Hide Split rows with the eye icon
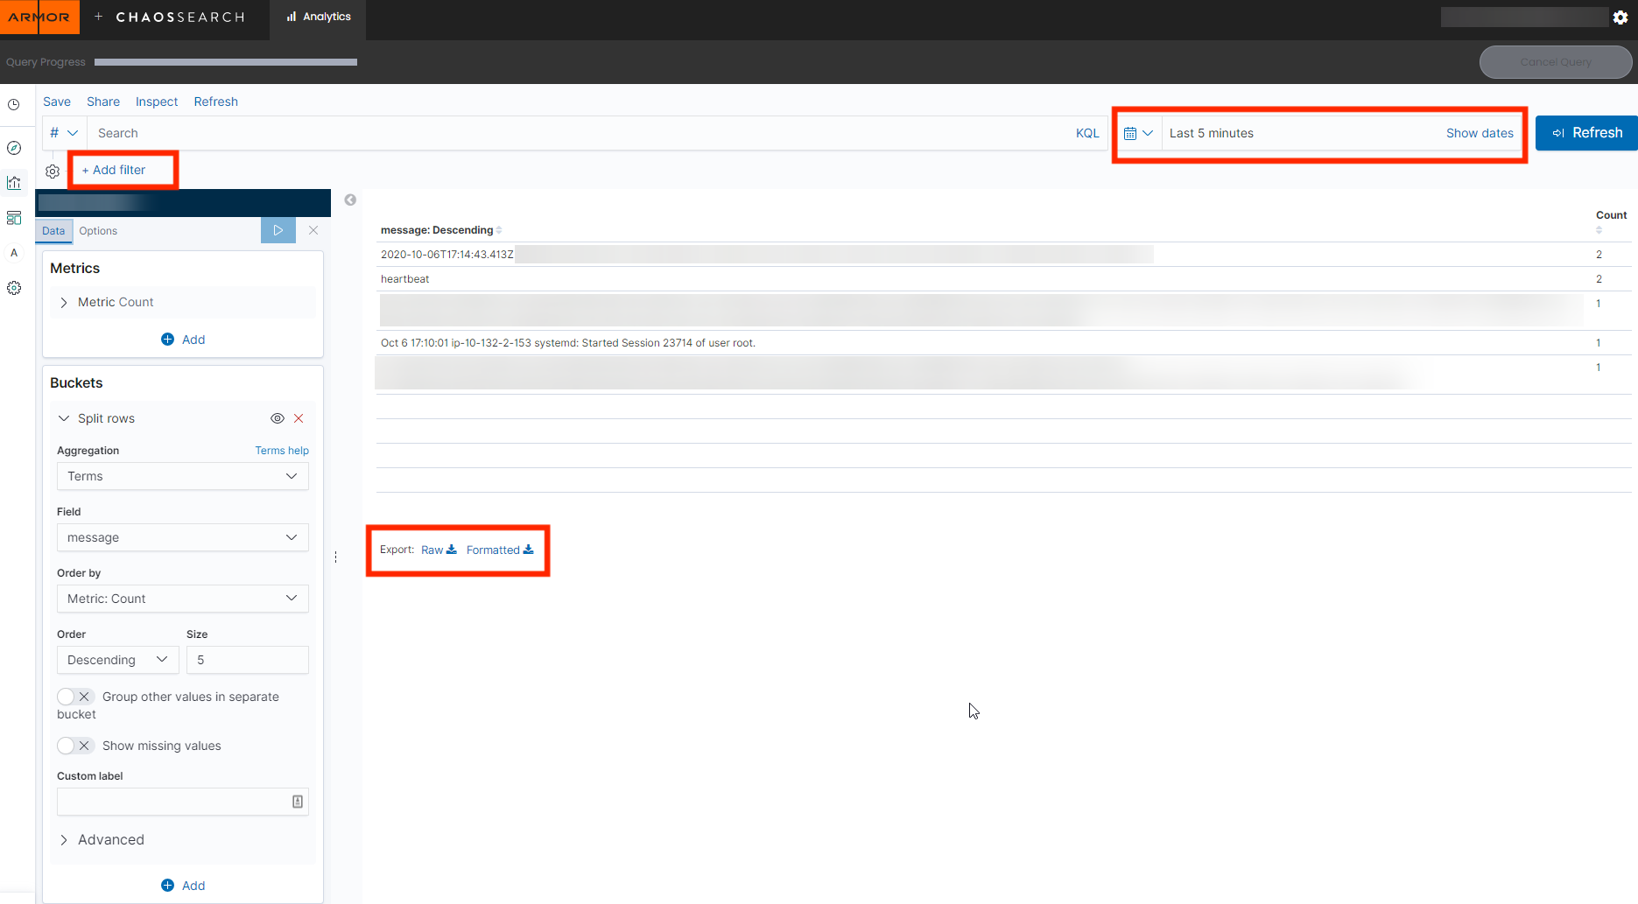1638x904 pixels. (278, 418)
